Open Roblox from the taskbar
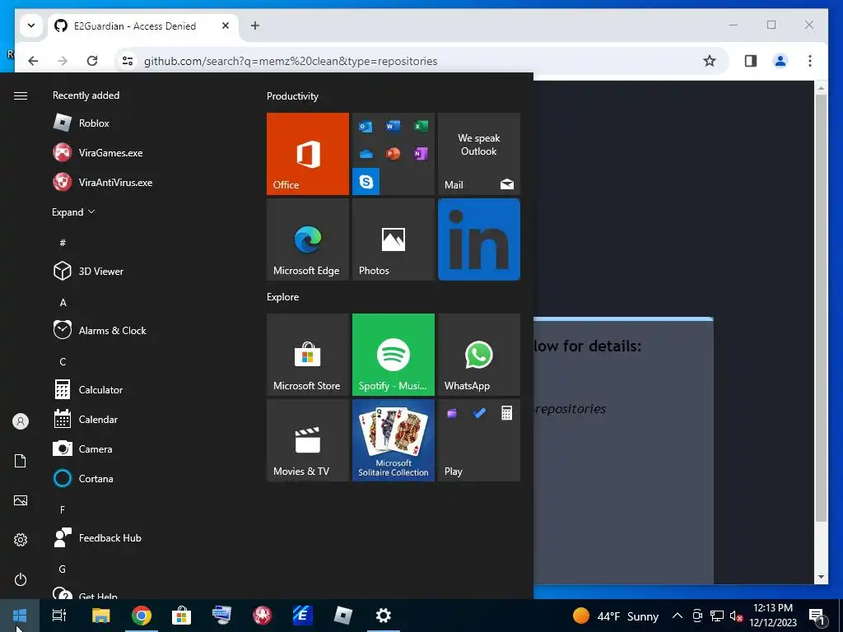This screenshot has height=632, width=843. pyautogui.click(x=343, y=616)
